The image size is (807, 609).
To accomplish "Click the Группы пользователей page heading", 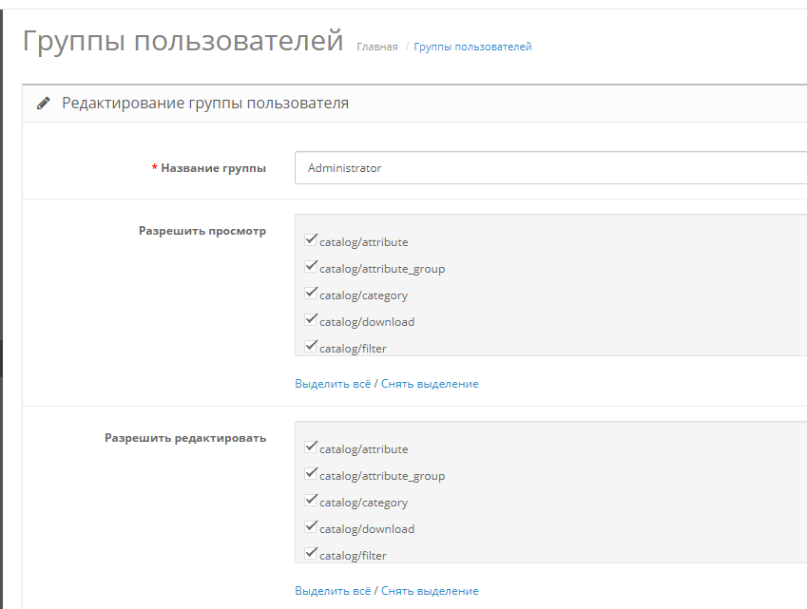I will tap(182, 42).
